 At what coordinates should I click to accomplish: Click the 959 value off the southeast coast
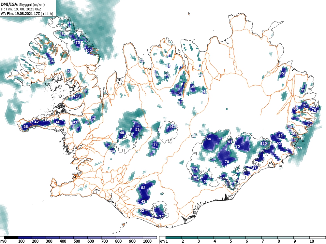[299, 148]
